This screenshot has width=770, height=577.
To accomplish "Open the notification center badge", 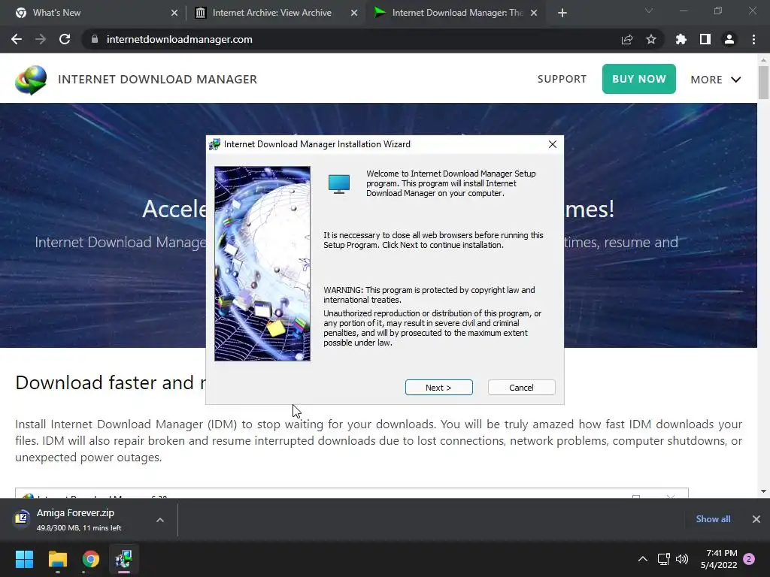I will coord(749,559).
